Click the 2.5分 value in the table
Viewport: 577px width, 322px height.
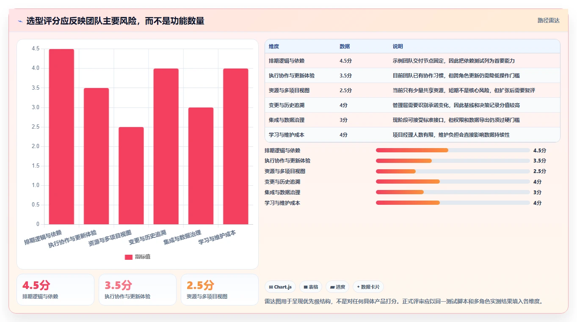(345, 91)
